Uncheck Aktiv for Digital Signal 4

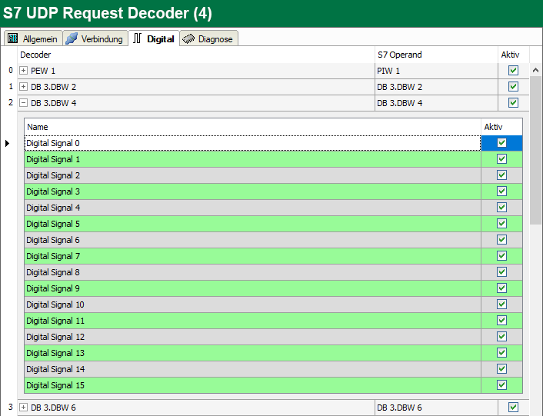tap(501, 208)
